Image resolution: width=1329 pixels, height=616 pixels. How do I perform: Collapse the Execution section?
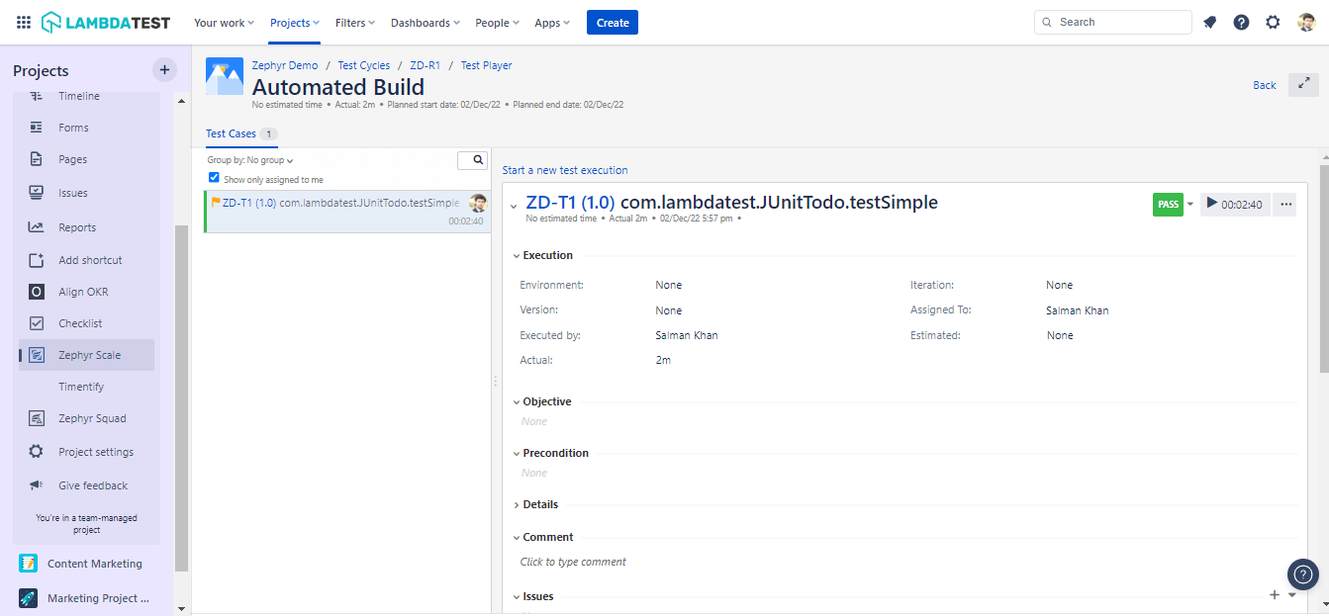516,255
